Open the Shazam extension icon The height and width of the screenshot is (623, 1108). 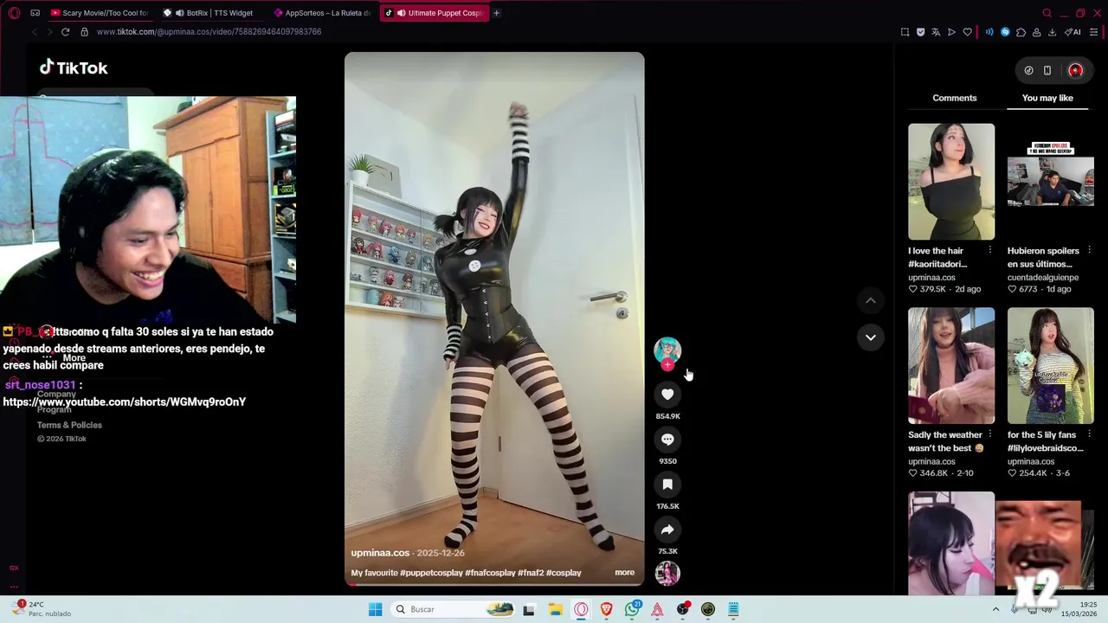[x=1005, y=32]
